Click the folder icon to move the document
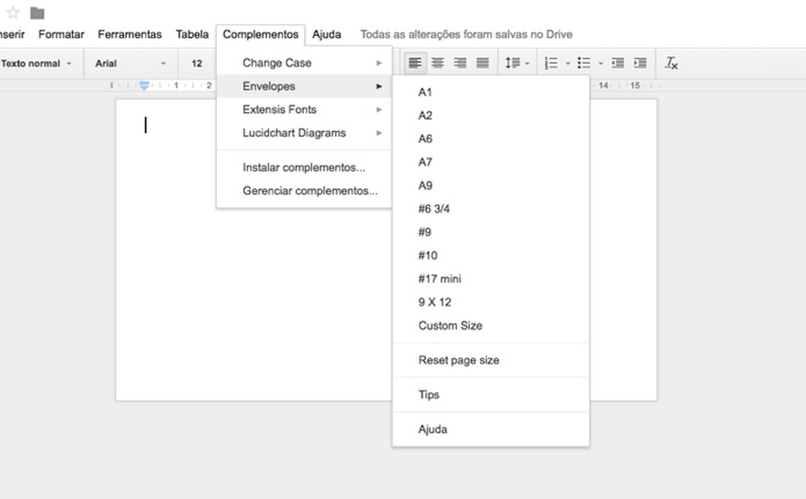The width and height of the screenshot is (806, 499). 37,13
